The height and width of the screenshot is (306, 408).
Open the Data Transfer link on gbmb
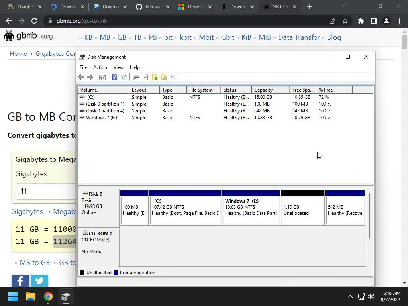pos(299,37)
